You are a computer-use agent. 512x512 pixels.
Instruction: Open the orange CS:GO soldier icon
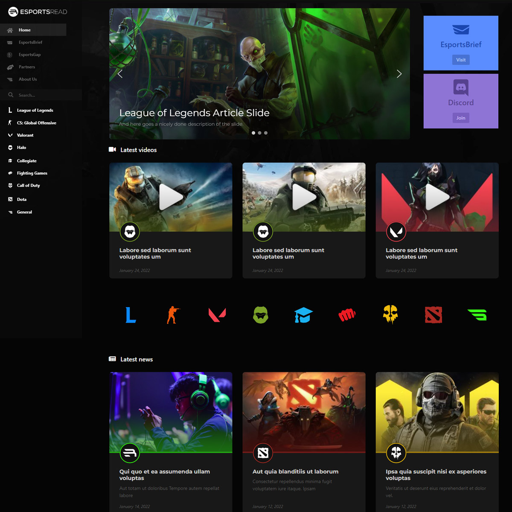coord(173,315)
